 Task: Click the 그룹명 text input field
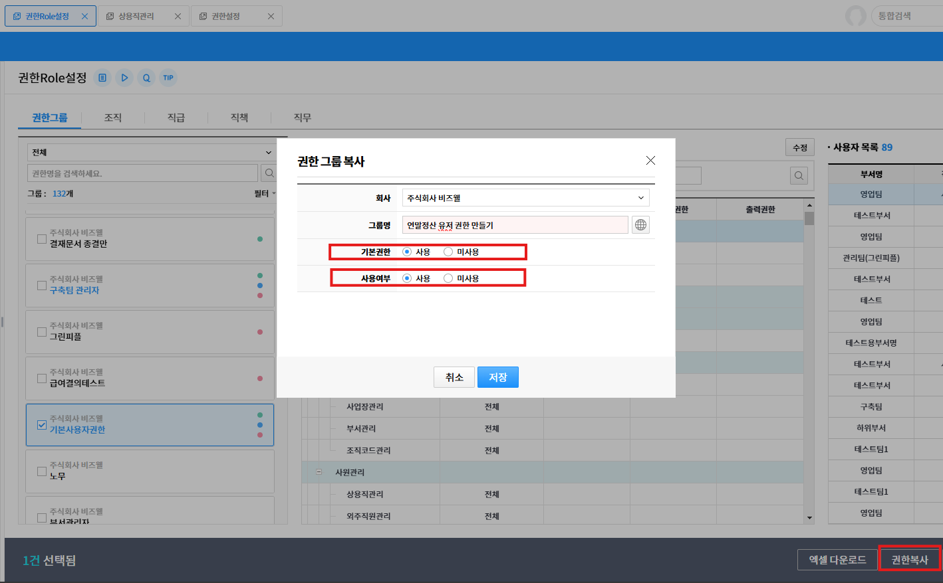pos(515,225)
